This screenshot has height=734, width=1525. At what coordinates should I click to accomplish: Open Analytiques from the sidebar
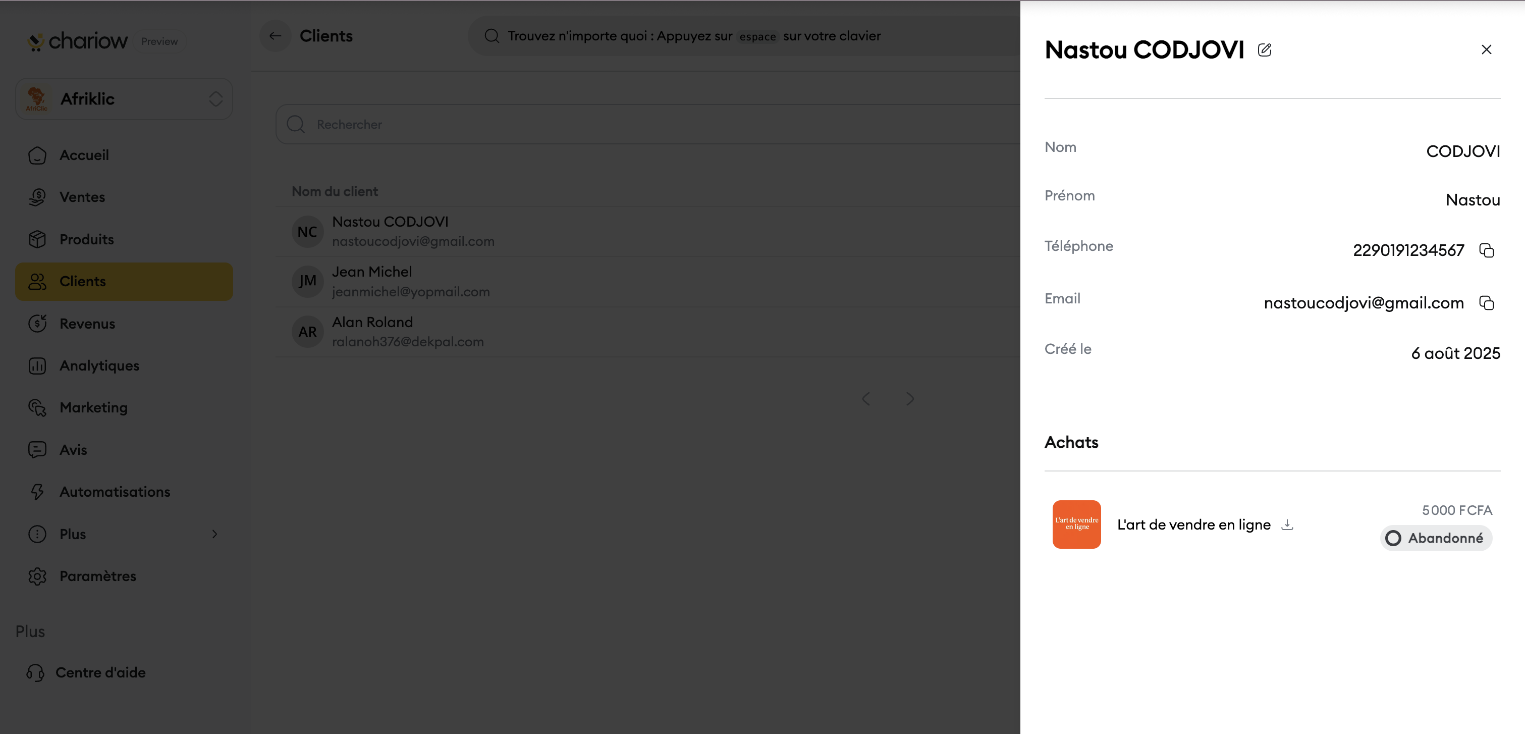coord(99,365)
